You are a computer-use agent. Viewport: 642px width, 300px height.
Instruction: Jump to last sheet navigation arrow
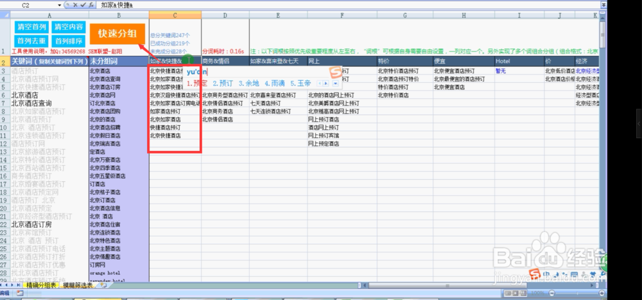click(19, 286)
